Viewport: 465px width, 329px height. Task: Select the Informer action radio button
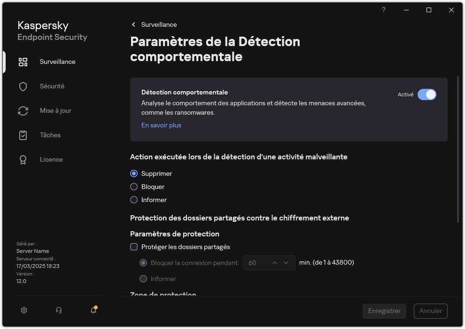pyautogui.click(x=134, y=200)
